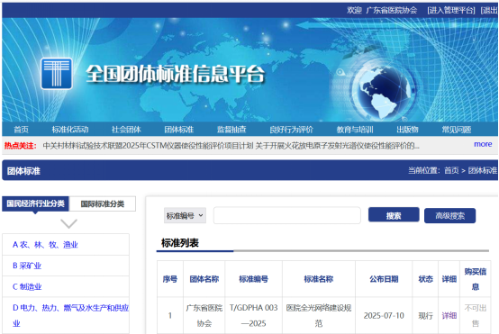Viewport: 499px width, 334px height.
Task: Click the 公布日期 column header
Action: (x=384, y=279)
